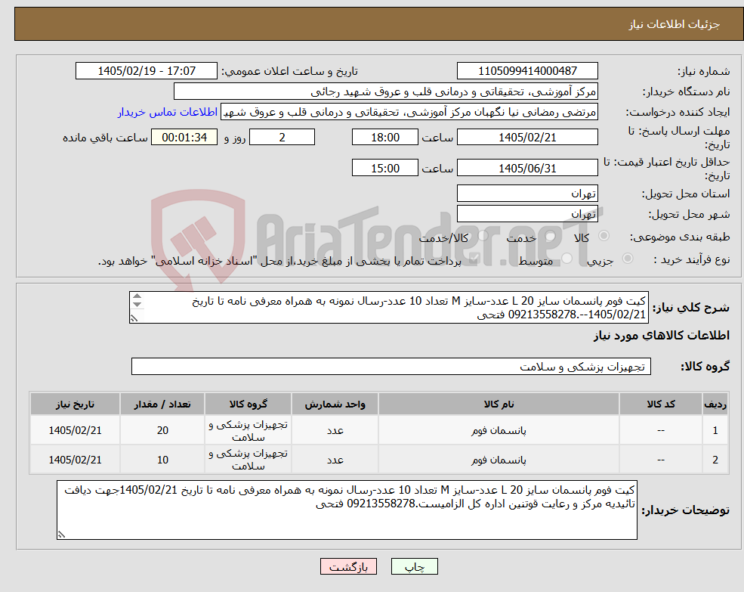Click row number 1 cell
Image resolution: width=744 pixels, height=592 pixels.
point(715,430)
